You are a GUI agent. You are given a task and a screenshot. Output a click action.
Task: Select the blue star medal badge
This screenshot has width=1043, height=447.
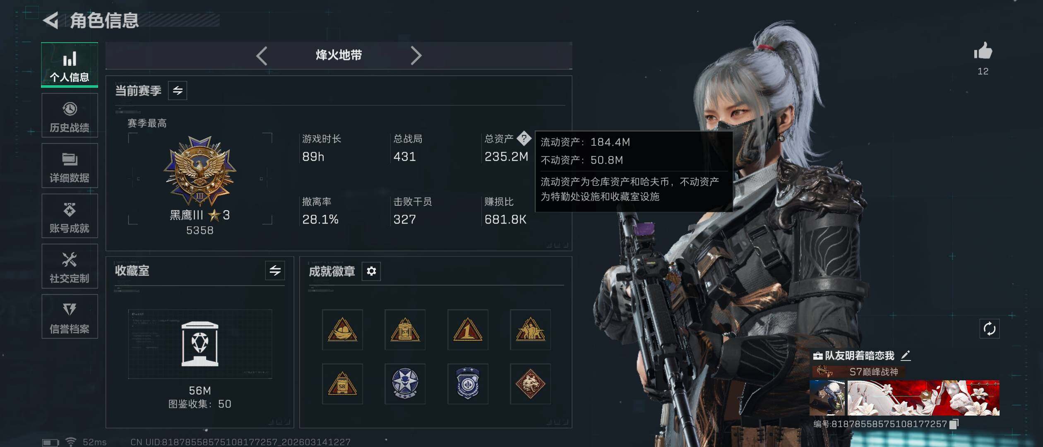click(405, 384)
